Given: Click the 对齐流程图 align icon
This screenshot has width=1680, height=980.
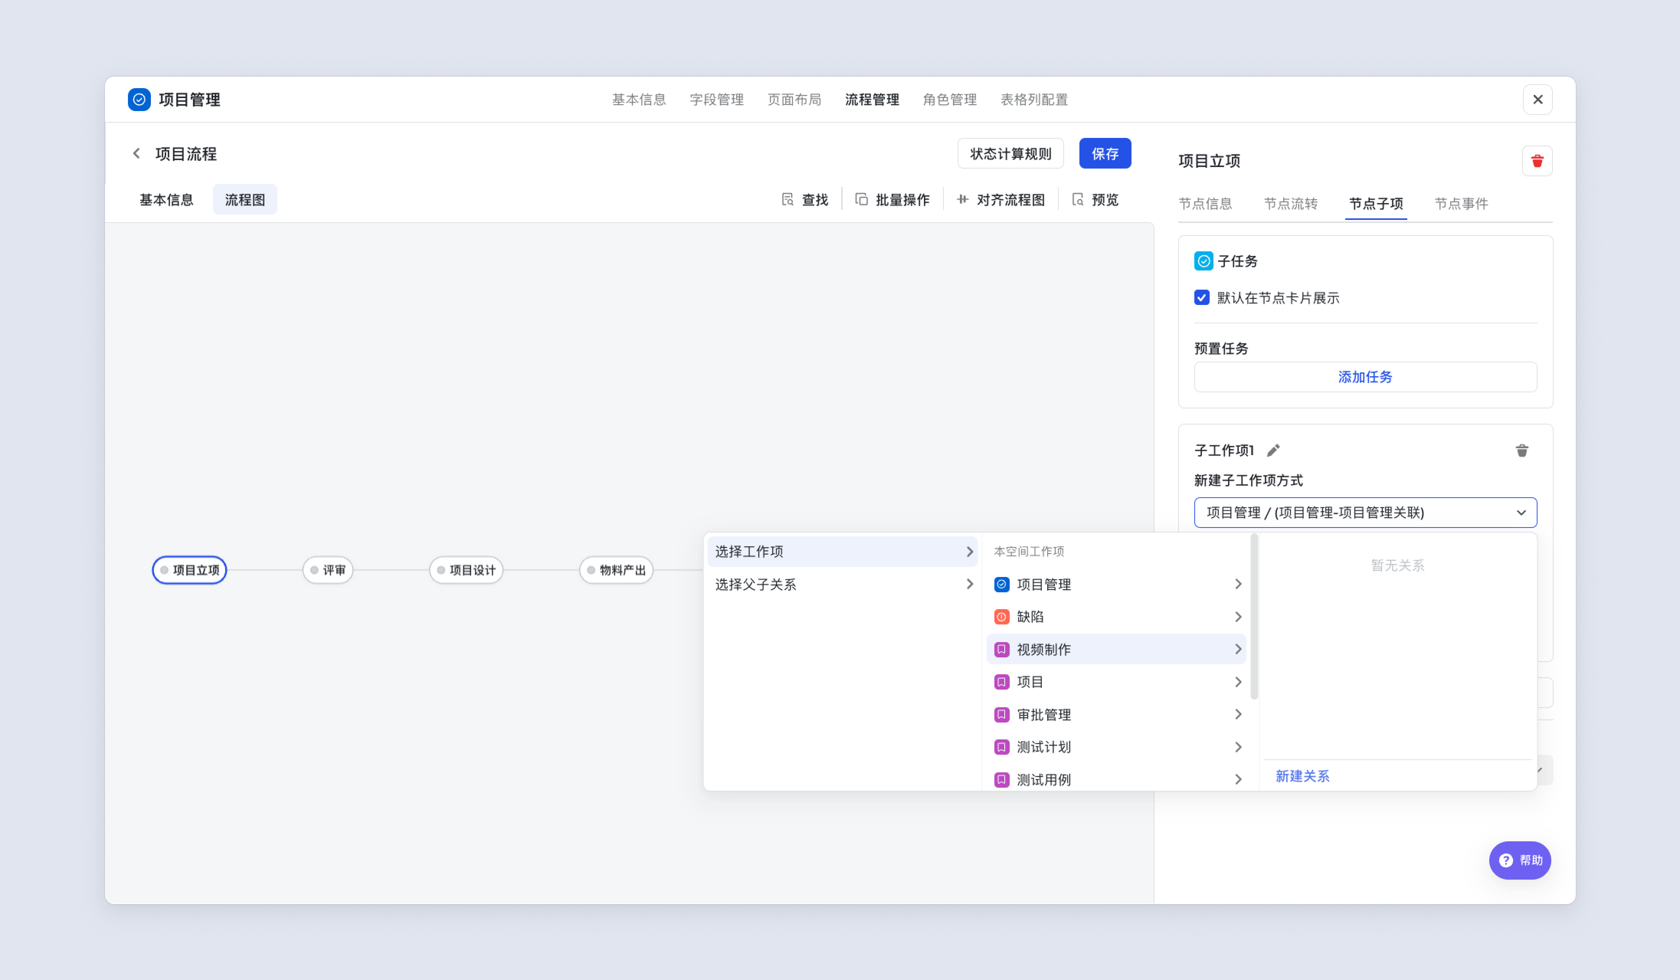Looking at the screenshot, I should [x=962, y=199].
